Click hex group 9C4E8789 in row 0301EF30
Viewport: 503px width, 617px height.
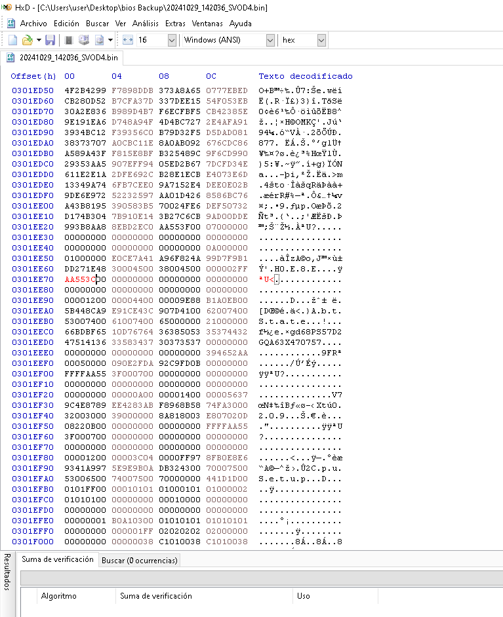85,405
